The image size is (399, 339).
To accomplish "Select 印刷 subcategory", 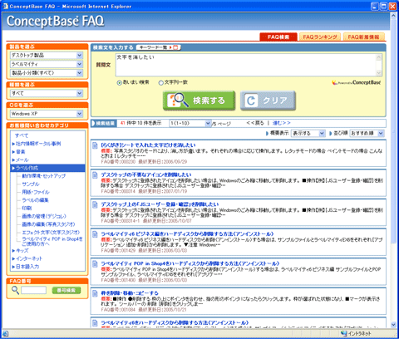I will point(27,209).
